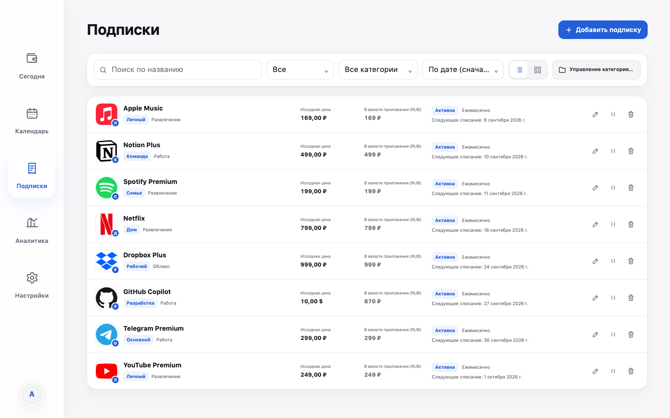This screenshot has height=418, width=670.
Task: Pause the Notion Plus subscription
Action: pos(613,151)
